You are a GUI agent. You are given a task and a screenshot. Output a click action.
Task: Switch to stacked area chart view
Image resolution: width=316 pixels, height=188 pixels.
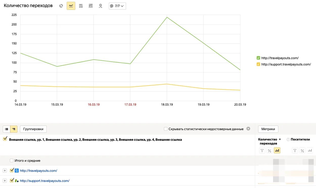81,6
